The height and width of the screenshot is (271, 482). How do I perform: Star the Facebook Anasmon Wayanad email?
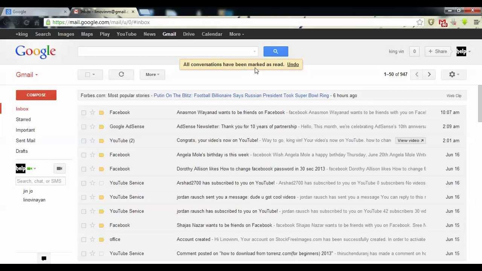pyautogui.click(x=92, y=113)
